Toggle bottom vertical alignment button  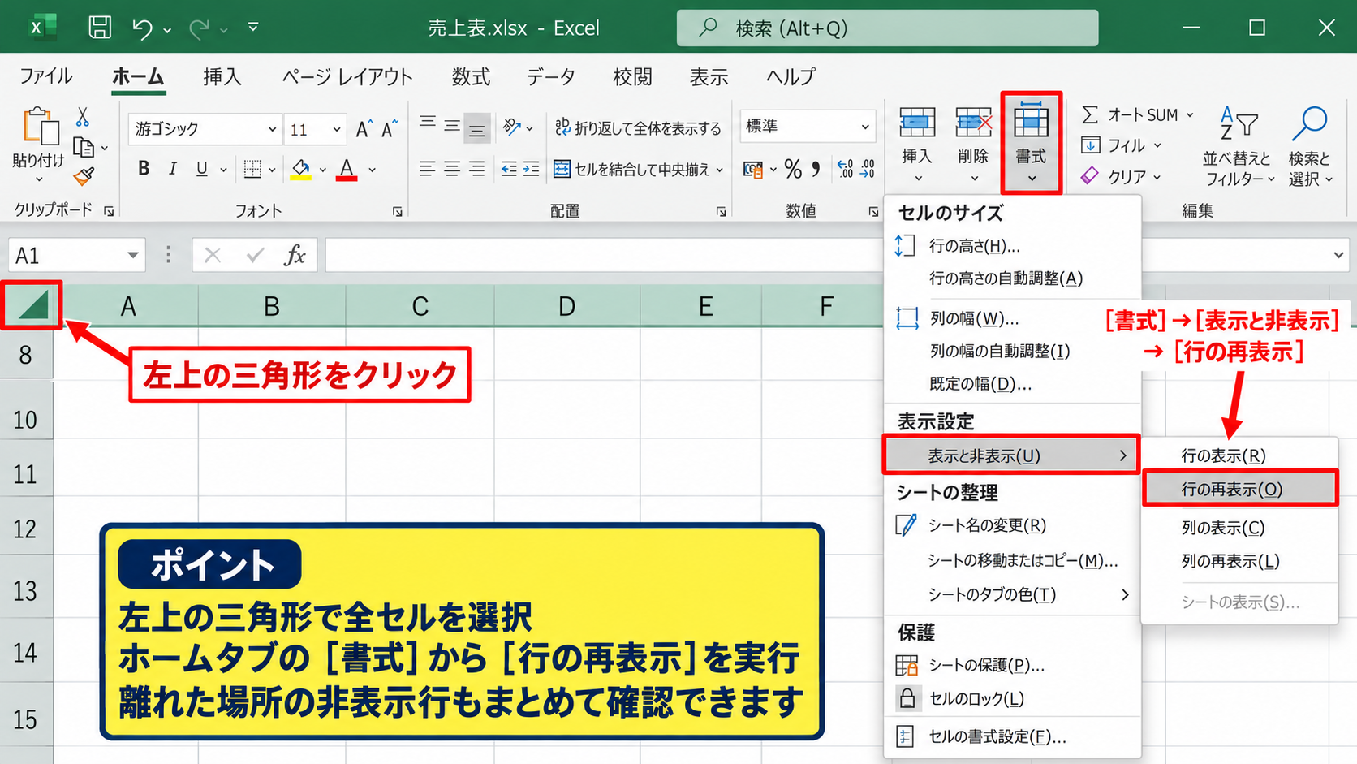click(476, 127)
